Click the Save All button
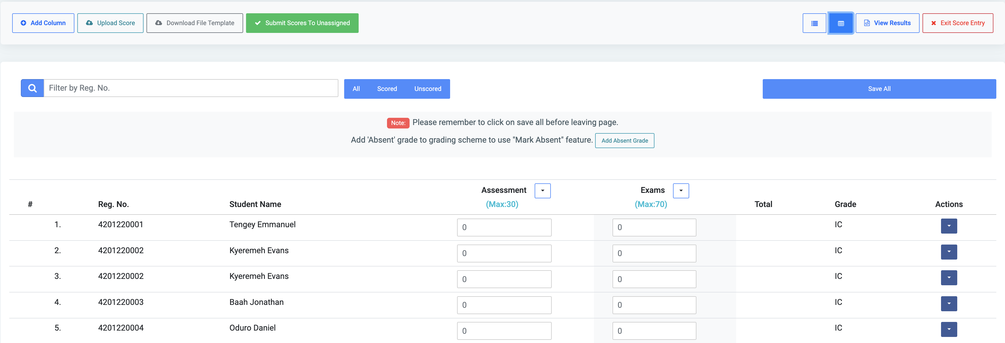Image resolution: width=1005 pixels, height=343 pixels. [x=879, y=89]
